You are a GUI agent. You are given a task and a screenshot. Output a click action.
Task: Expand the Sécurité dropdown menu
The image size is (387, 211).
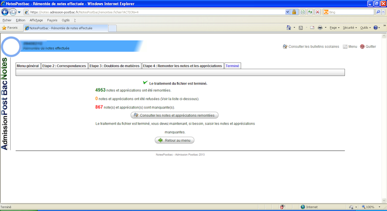tap(349, 28)
